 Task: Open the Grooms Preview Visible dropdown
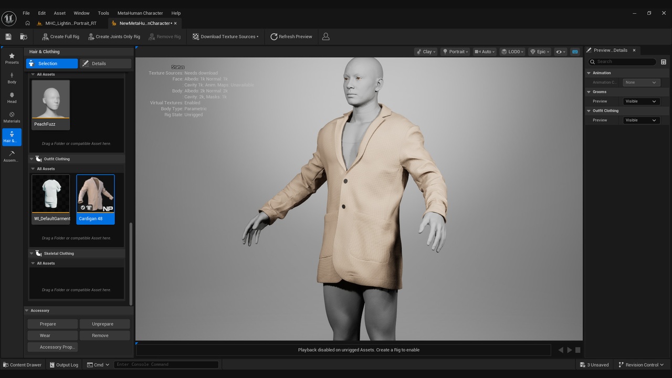(x=641, y=101)
